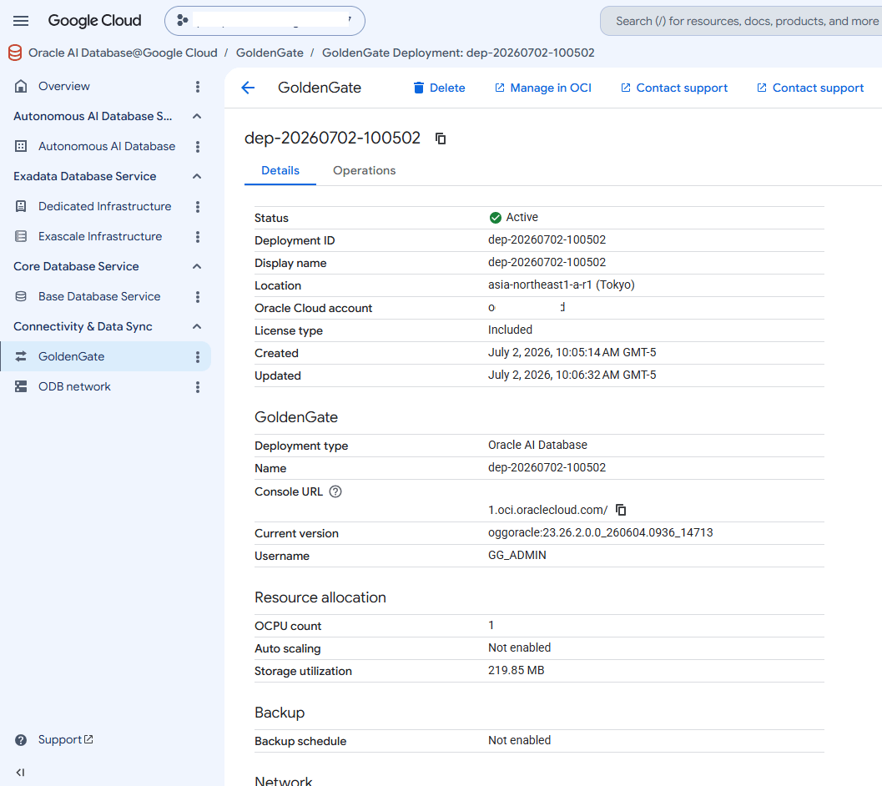882x786 pixels.
Task: Open more options for GoldenGate
Action: tap(198, 357)
